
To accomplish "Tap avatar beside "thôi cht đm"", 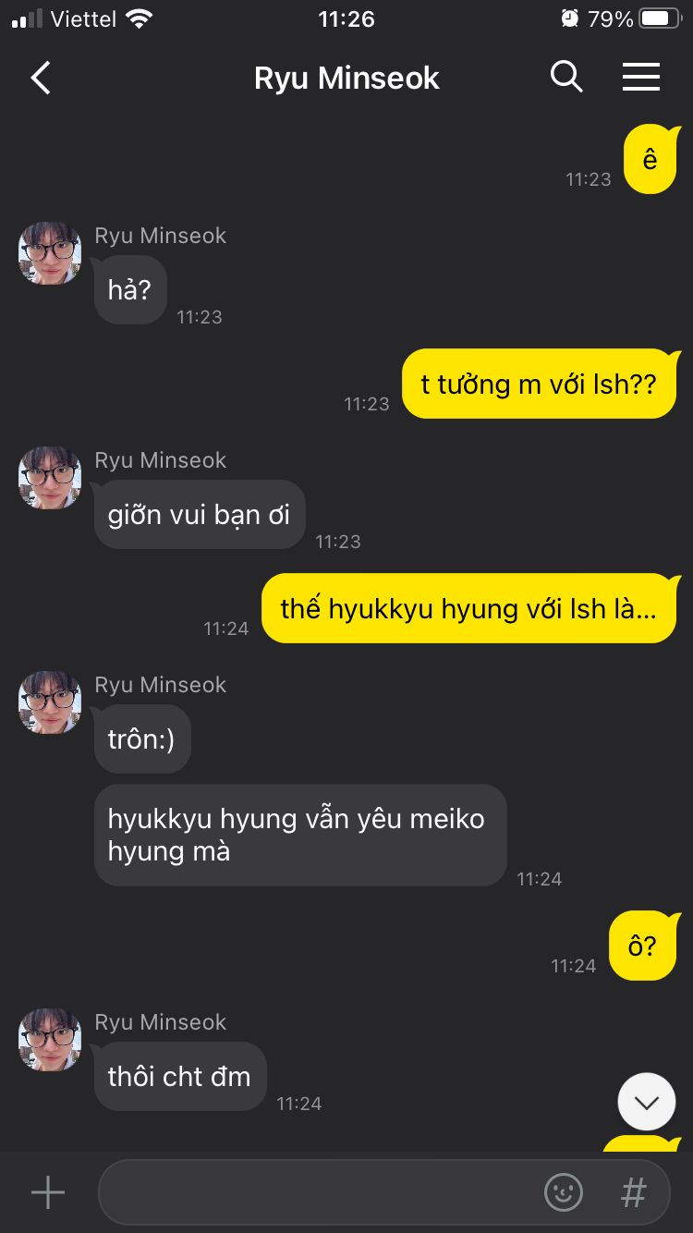I will click(50, 1040).
